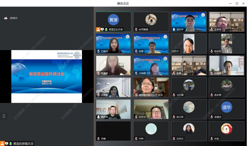Select 钟勇's video tile

pyautogui.click(x=151, y=43)
